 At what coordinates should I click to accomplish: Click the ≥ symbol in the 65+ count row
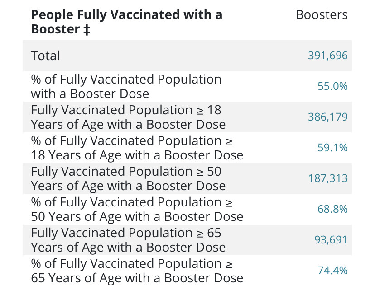pyautogui.click(x=200, y=234)
